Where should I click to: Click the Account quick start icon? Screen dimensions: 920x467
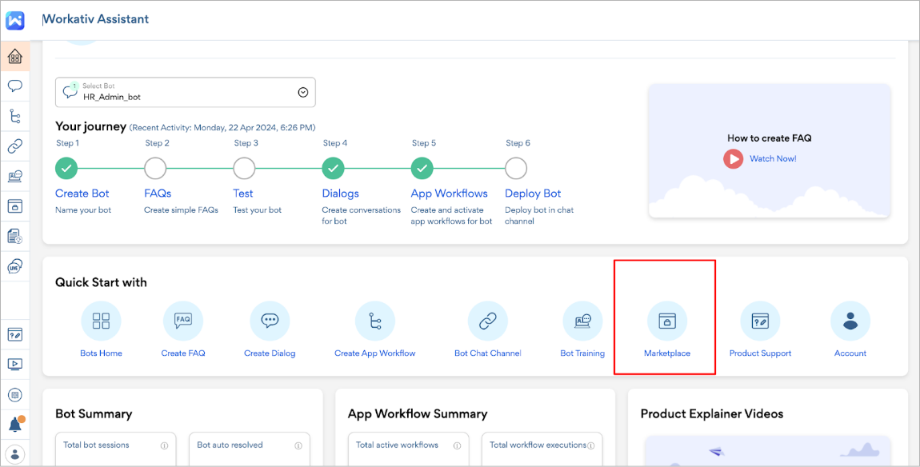[850, 321]
